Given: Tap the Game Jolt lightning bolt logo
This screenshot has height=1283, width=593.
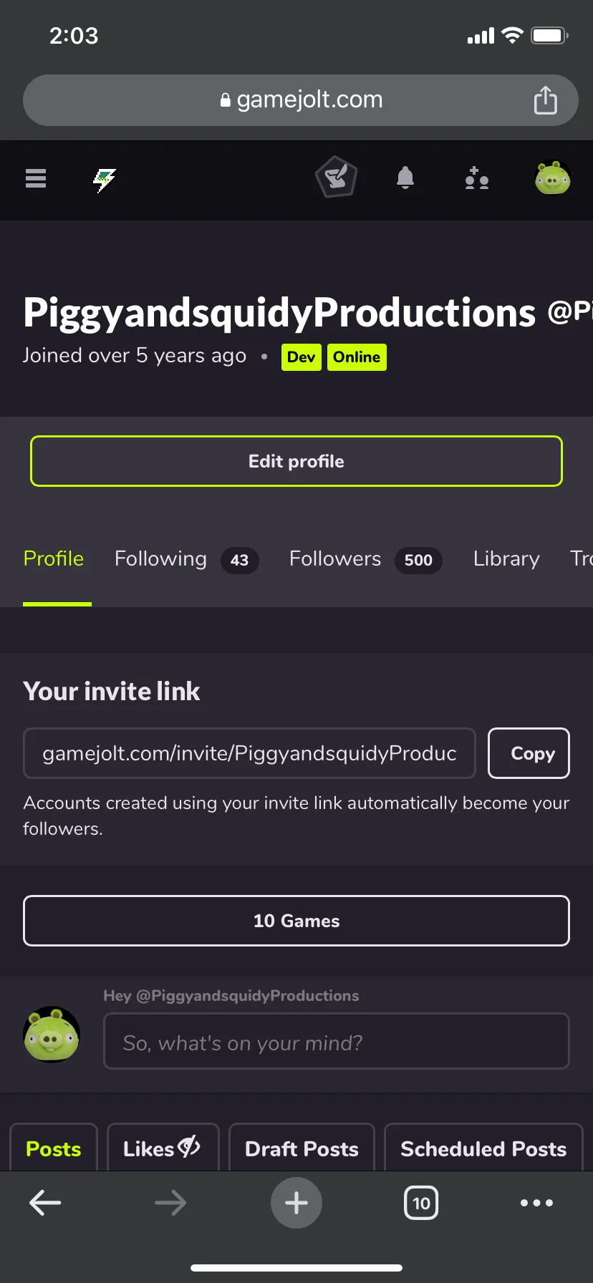Looking at the screenshot, I should coord(105,180).
